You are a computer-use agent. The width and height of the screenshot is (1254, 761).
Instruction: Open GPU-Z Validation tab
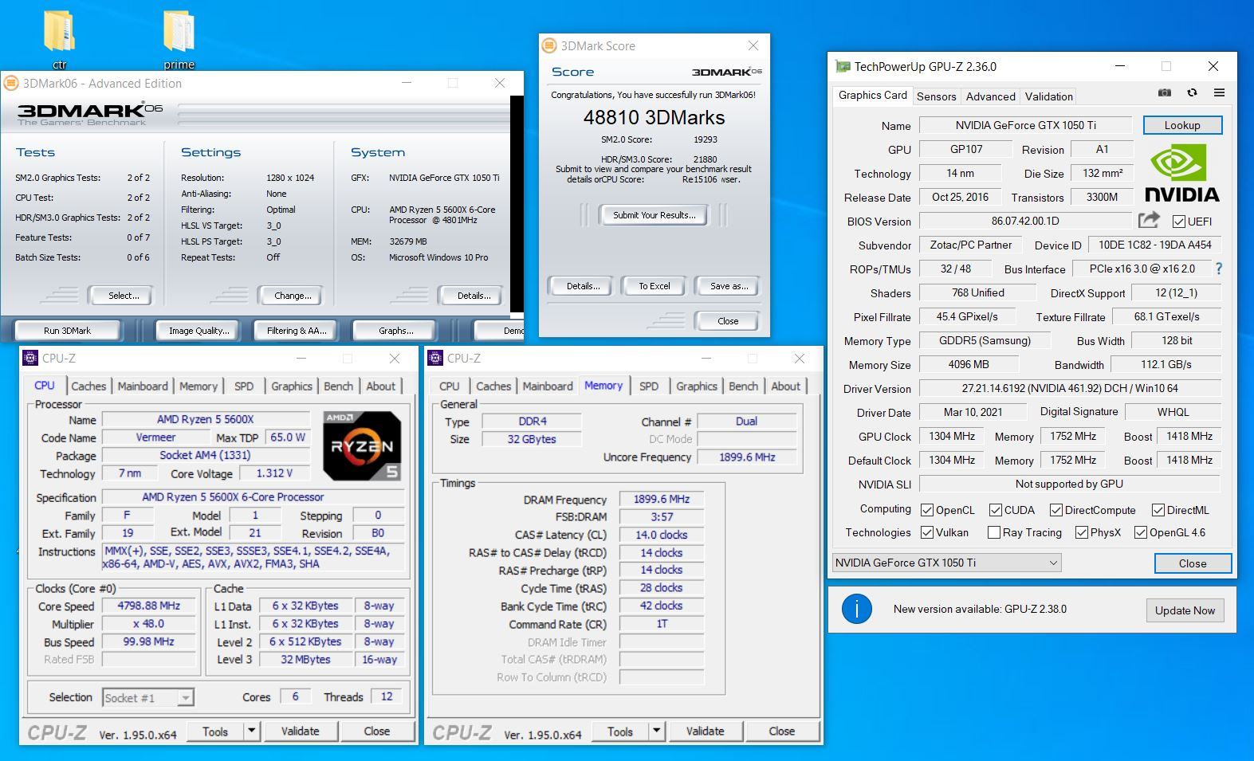[x=1048, y=96]
